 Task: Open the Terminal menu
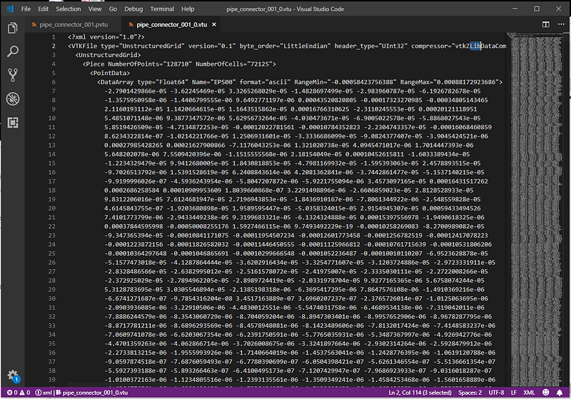click(162, 9)
